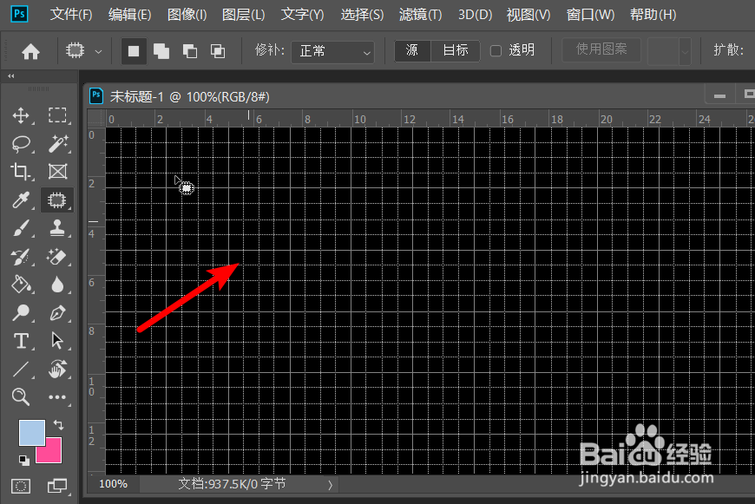Open the Edit Toolbar three-dots menu
The image size is (755, 504).
point(57,397)
